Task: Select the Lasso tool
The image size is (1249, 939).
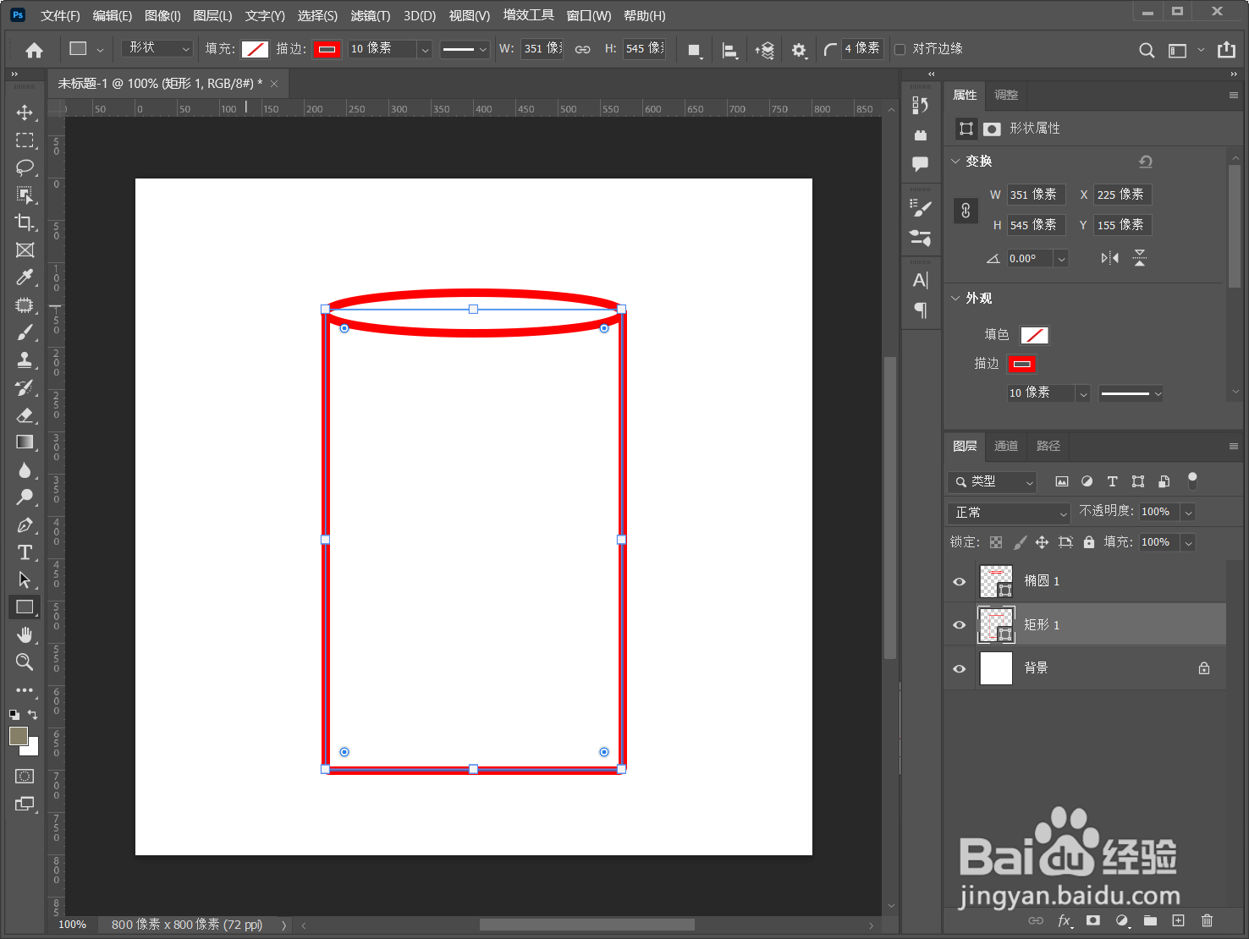Action: click(x=25, y=167)
